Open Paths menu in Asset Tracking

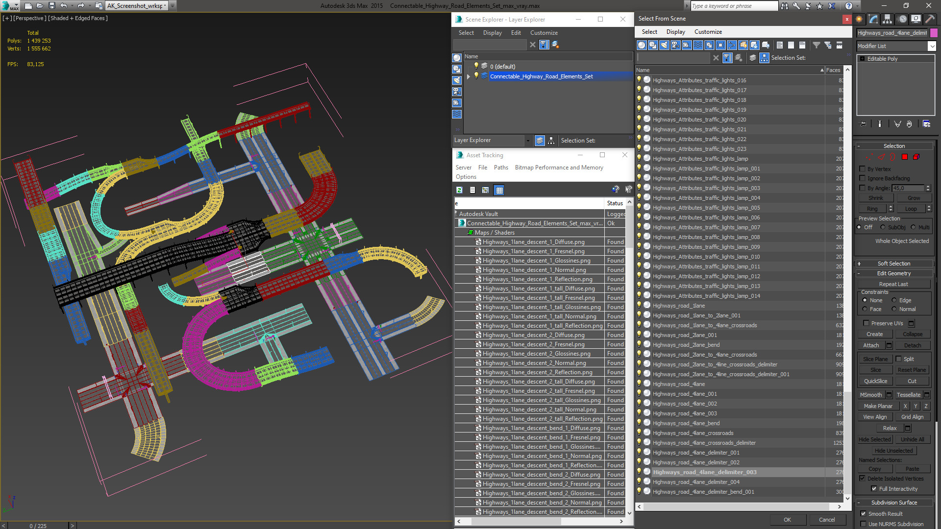[501, 168]
